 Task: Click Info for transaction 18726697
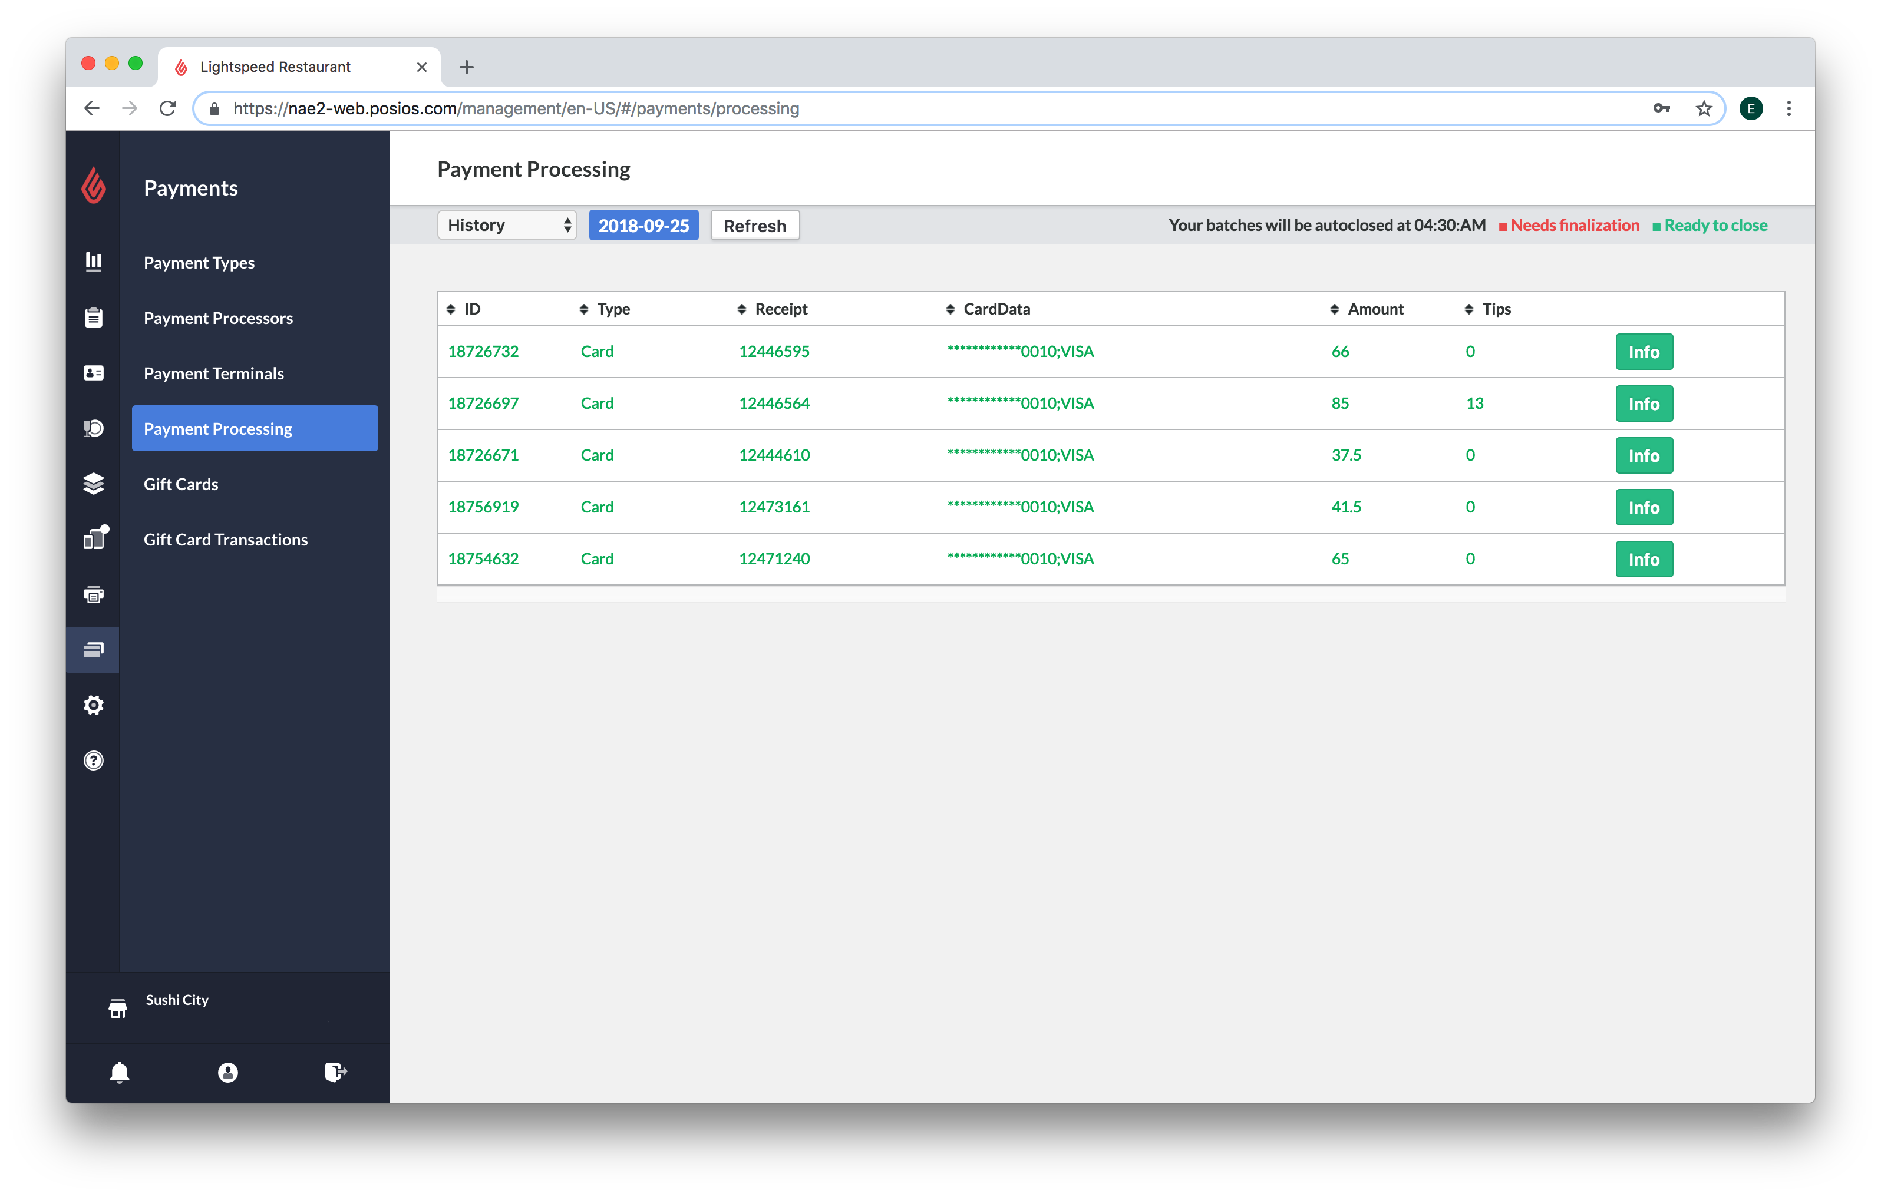pos(1644,404)
